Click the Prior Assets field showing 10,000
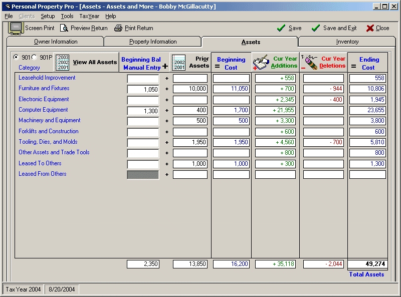This screenshot has width=401, height=297. tap(190, 89)
